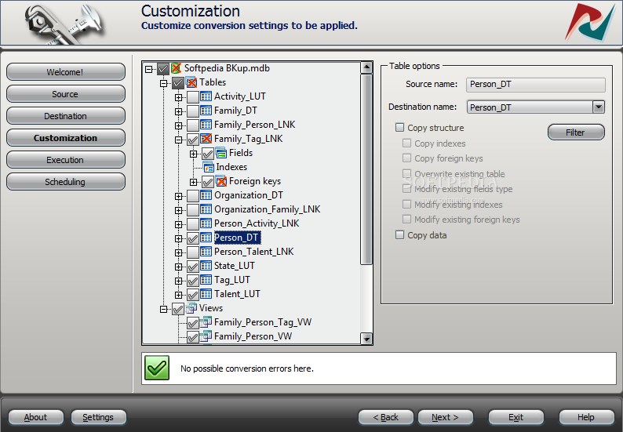
Task: Open the Destination name dropdown
Action: (599, 107)
